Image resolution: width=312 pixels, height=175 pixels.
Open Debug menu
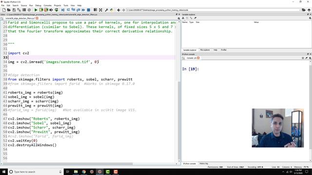tap(38, 5)
